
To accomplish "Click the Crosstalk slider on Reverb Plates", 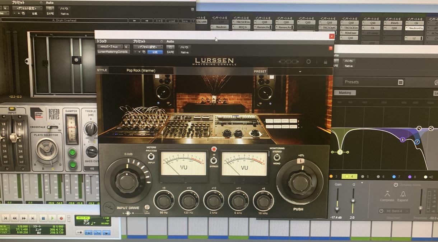I will point(53,127).
